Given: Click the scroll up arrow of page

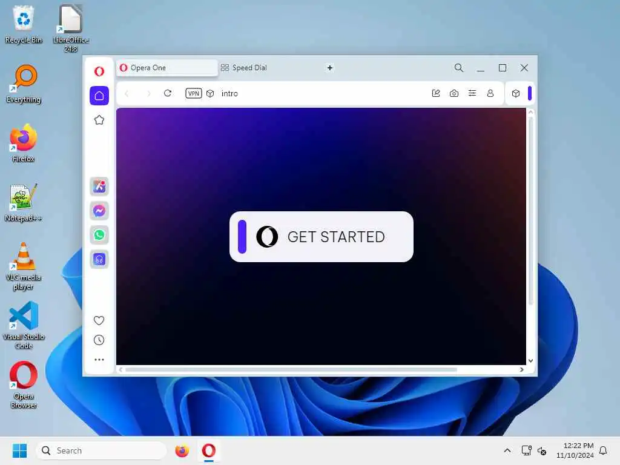Looking at the screenshot, I should pyautogui.click(x=530, y=112).
